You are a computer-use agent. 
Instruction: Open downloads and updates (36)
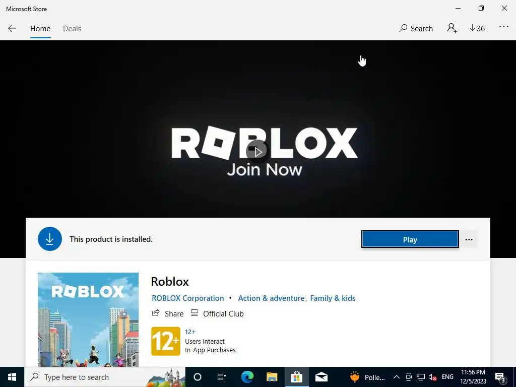coord(477,29)
